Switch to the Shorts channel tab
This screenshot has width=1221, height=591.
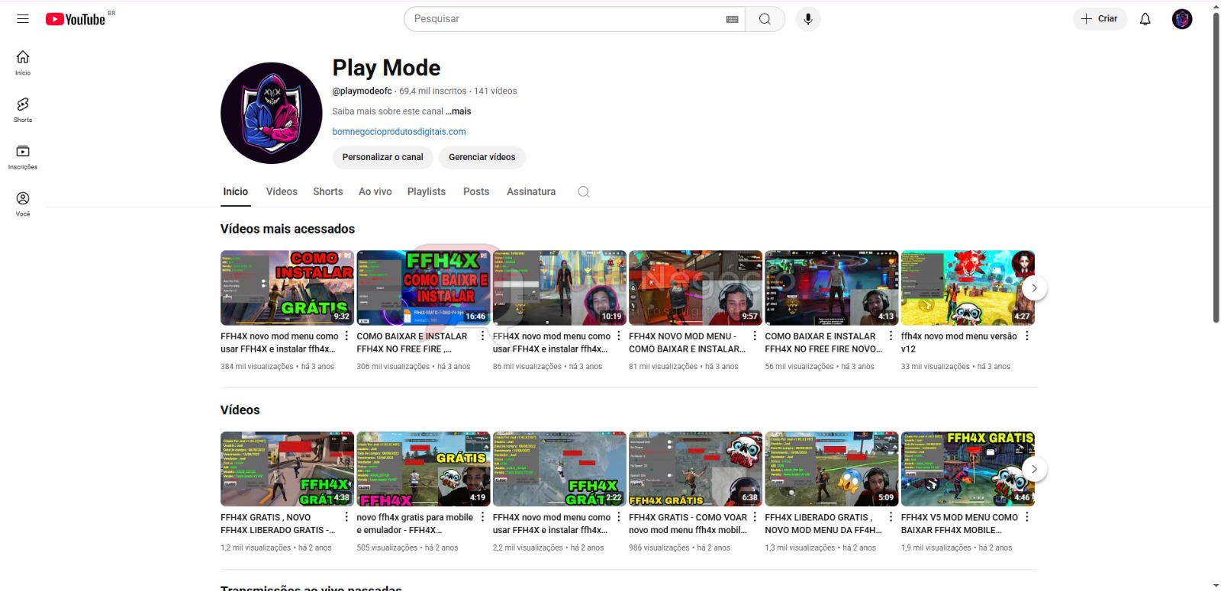[328, 192]
